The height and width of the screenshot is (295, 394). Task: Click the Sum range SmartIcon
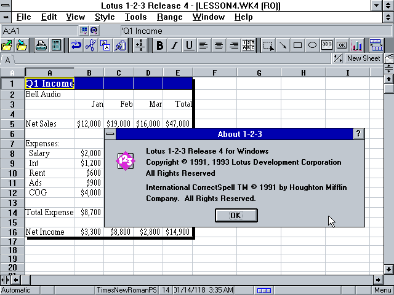click(x=140, y=45)
